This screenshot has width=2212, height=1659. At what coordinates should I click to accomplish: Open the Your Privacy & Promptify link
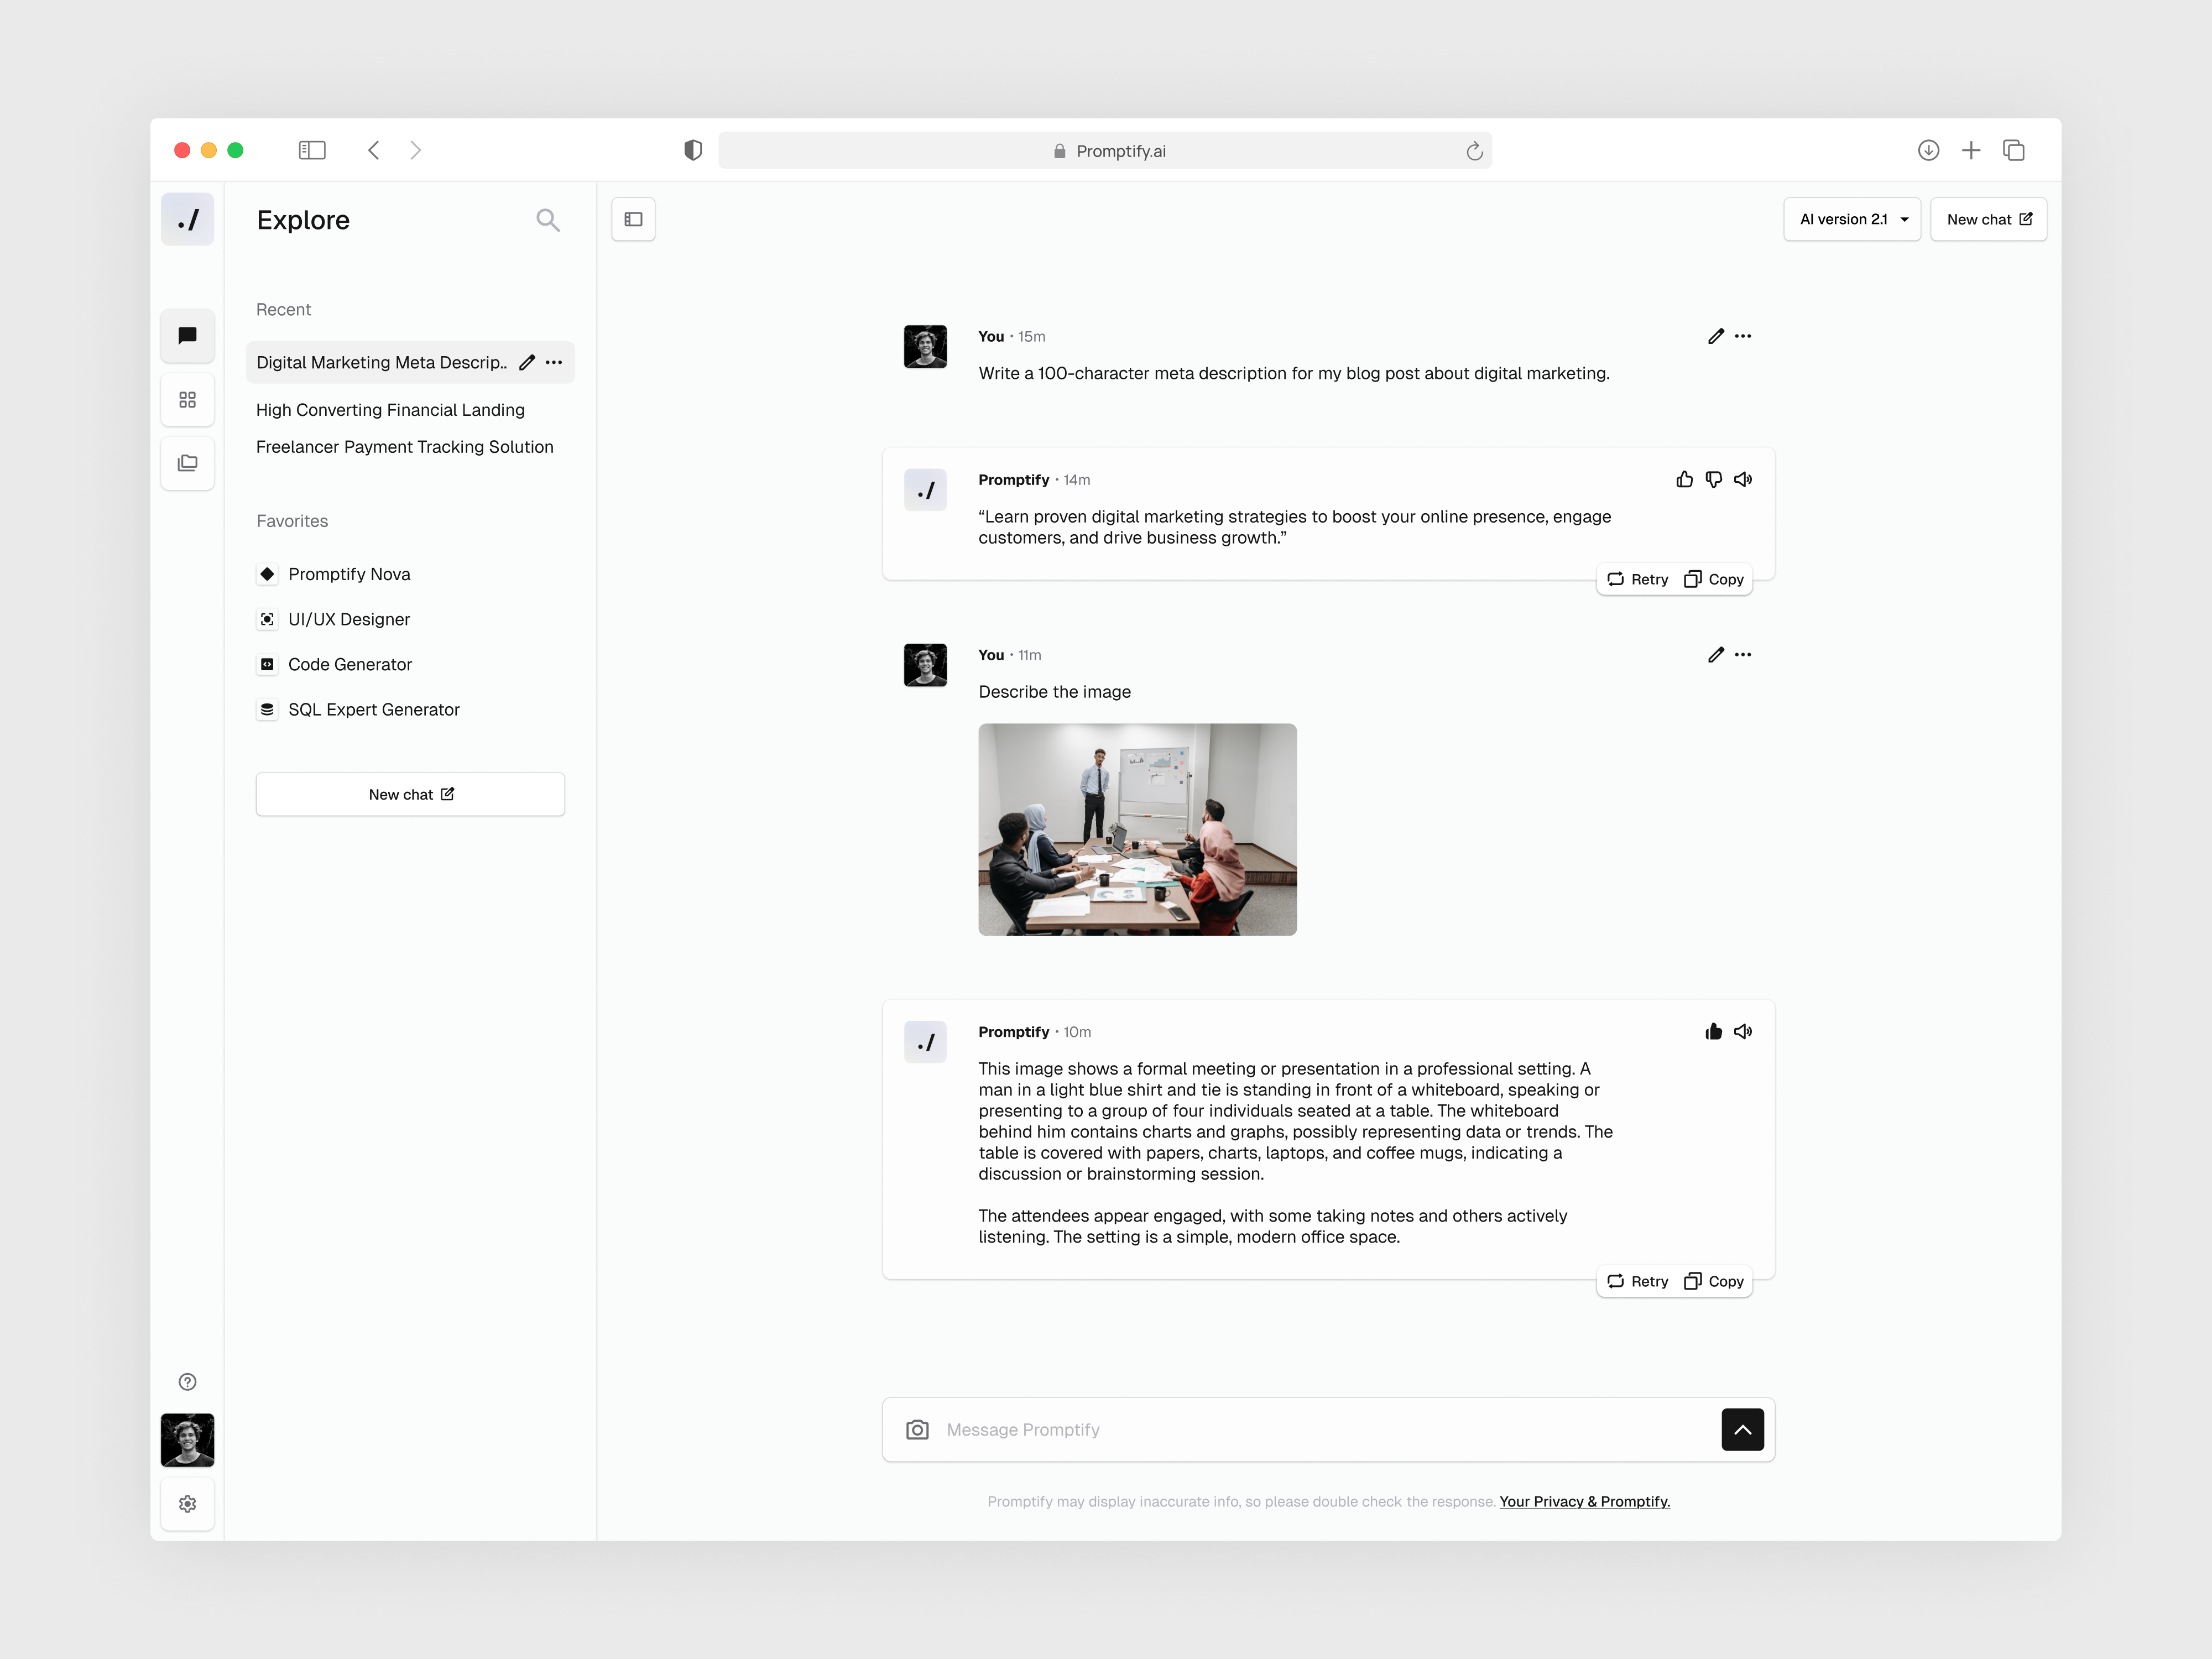[1584, 1501]
